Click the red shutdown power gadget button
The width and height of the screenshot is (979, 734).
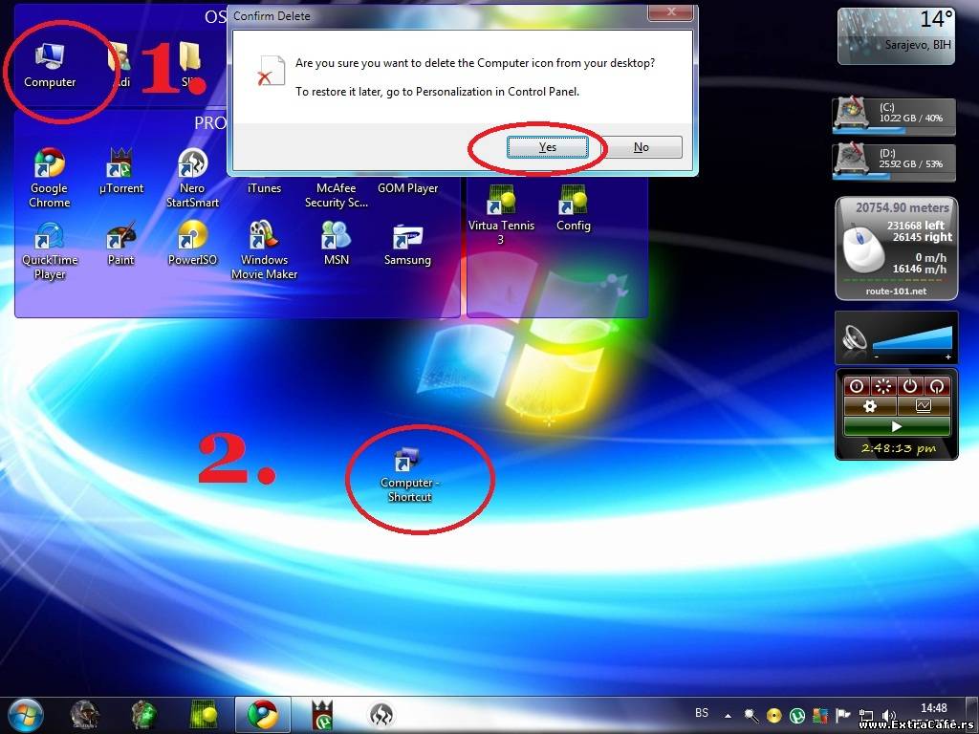[x=910, y=386]
